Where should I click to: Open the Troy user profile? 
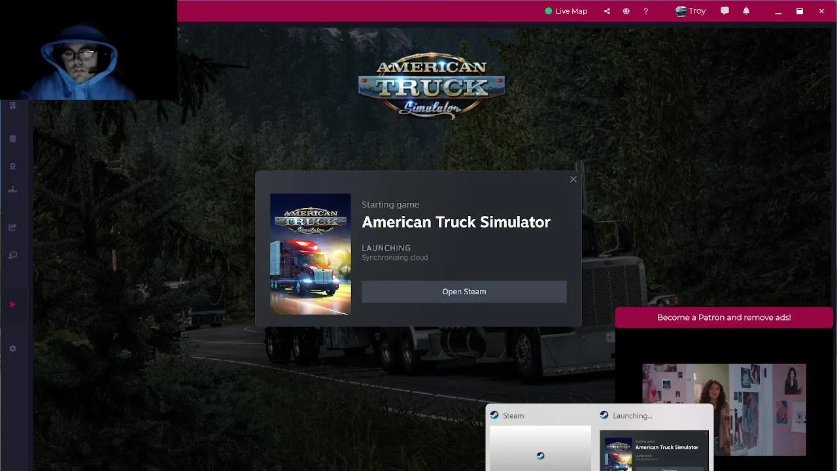(x=691, y=11)
